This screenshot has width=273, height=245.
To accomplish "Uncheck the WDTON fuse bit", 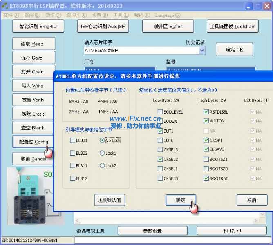I will [x=206, y=121].
